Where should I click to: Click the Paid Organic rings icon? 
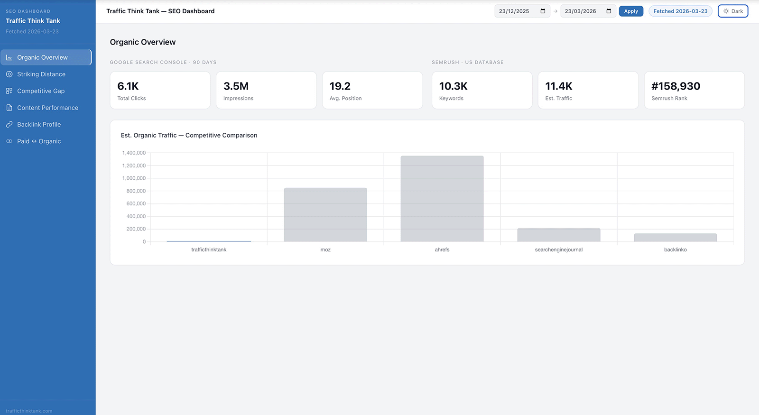9,141
